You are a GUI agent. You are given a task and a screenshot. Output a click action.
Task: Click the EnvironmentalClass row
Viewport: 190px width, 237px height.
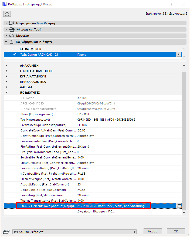(93, 141)
